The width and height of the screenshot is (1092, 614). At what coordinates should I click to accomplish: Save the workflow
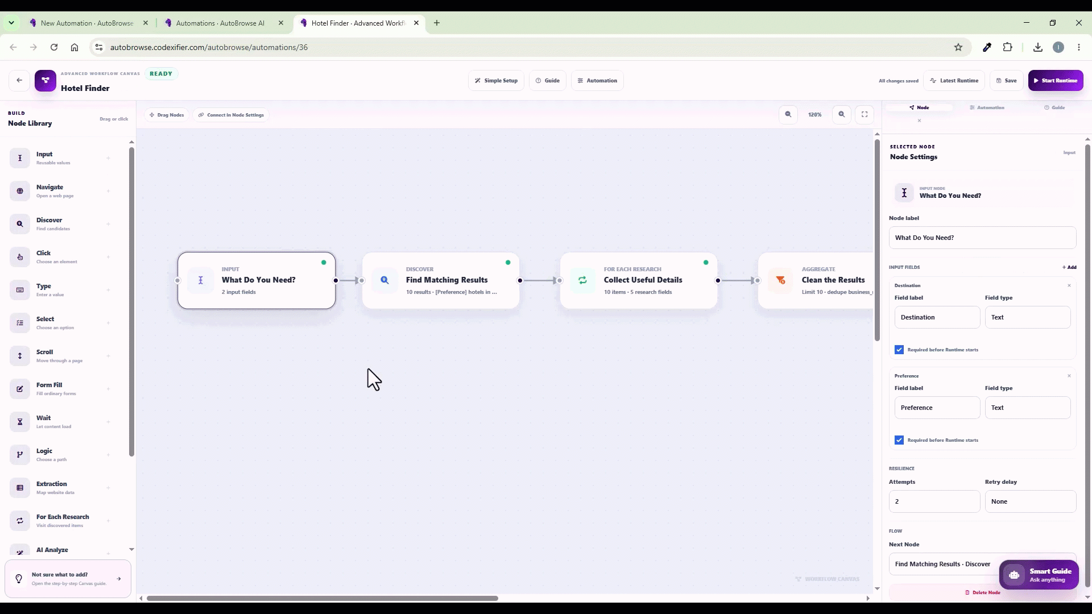tap(1007, 81)
